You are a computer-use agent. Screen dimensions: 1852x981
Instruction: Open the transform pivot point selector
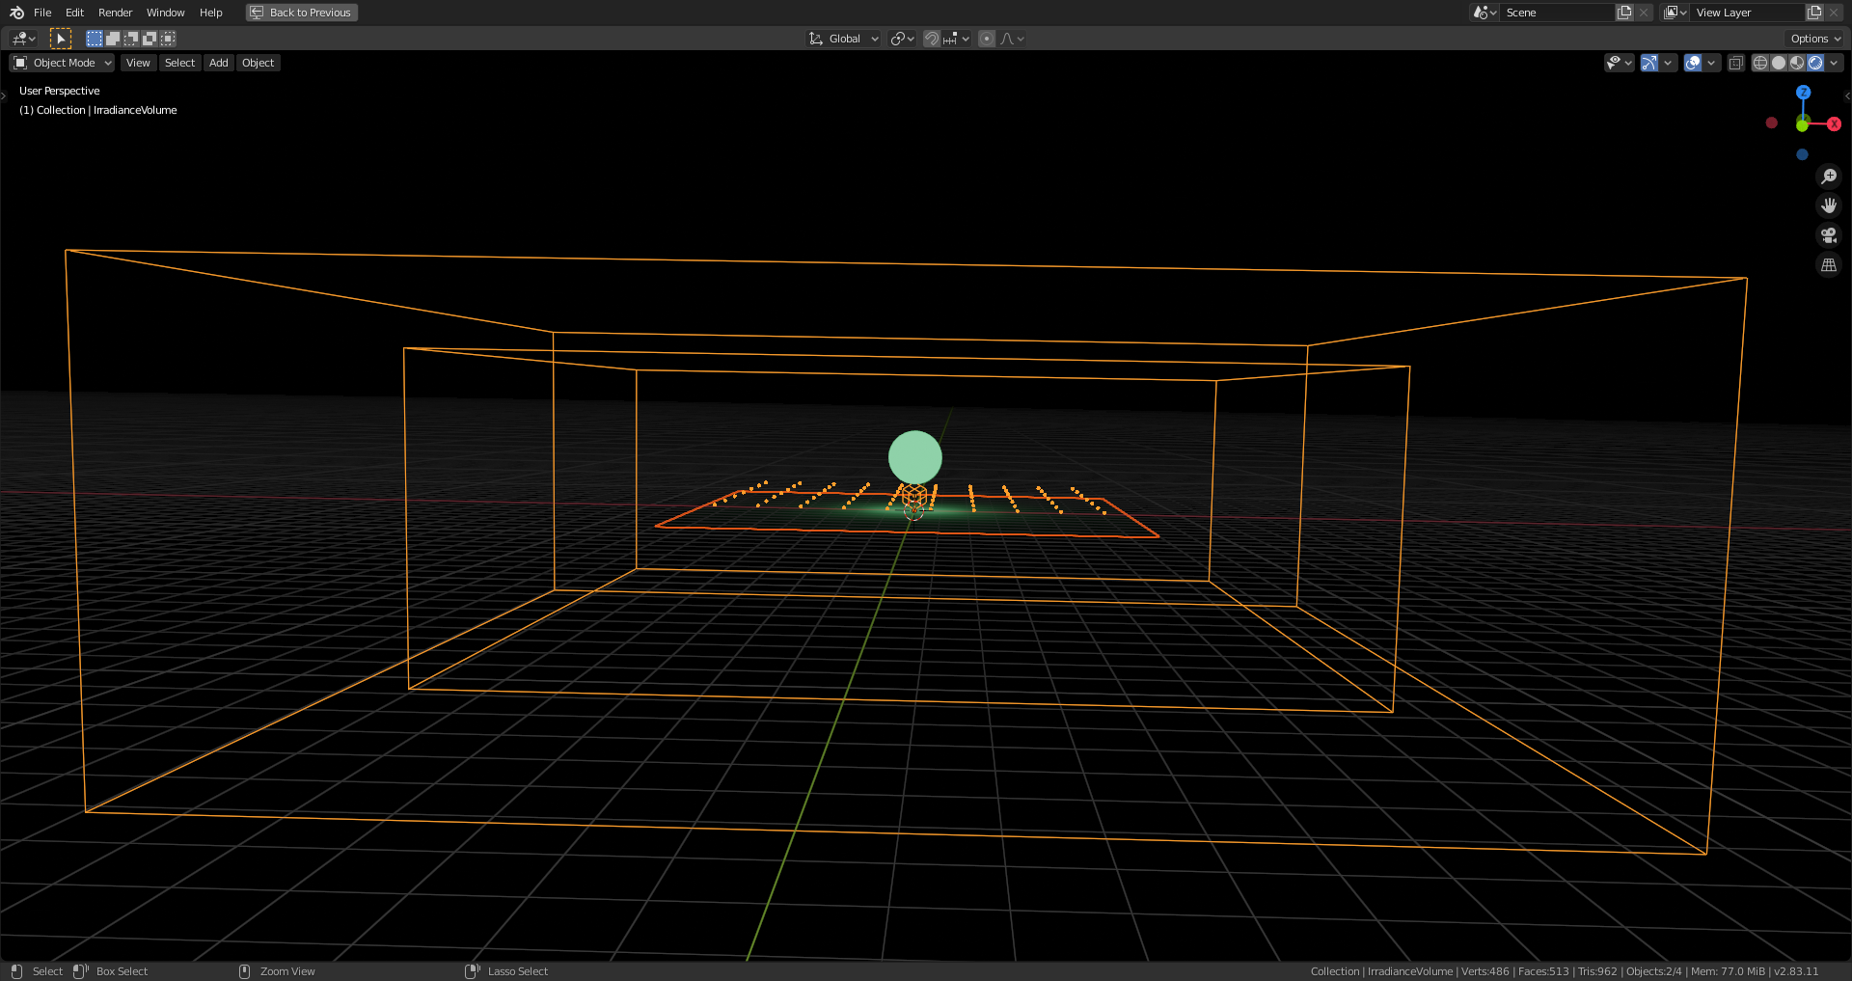901,38
